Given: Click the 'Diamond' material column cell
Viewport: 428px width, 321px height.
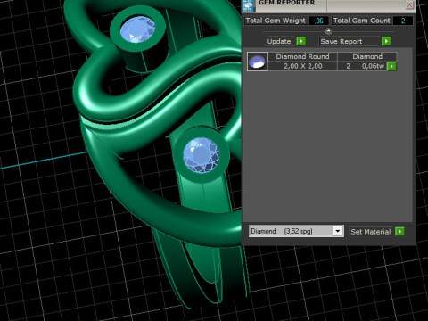Looking at the screenshot, I should (367, 56).
